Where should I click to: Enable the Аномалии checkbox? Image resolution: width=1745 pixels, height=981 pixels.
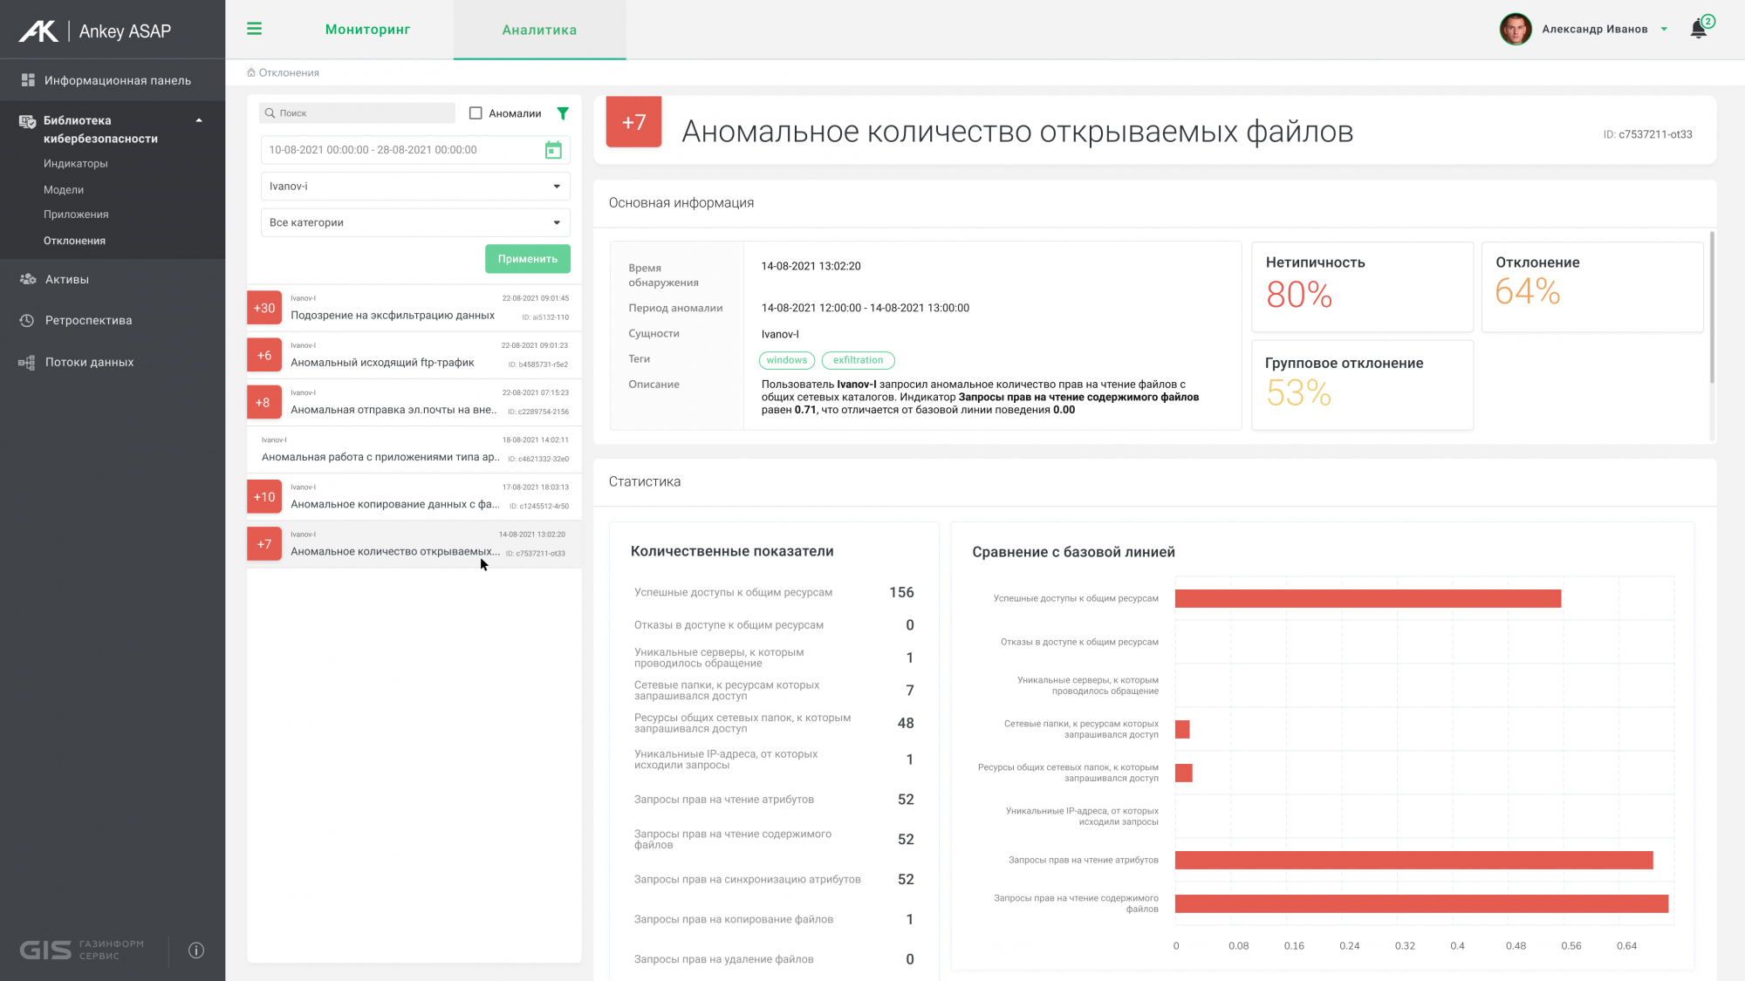(476, 113)
